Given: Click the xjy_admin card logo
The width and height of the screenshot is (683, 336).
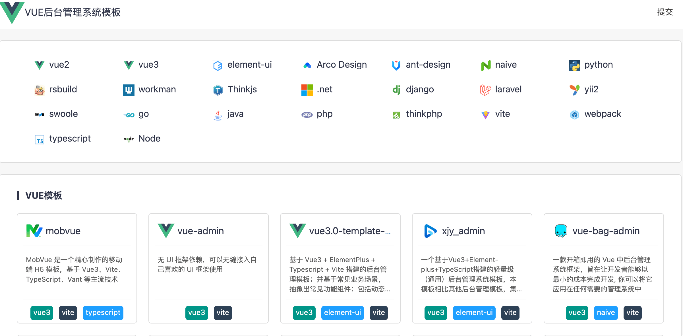Looking at the screenshot, I should click(x=430, y=231).
